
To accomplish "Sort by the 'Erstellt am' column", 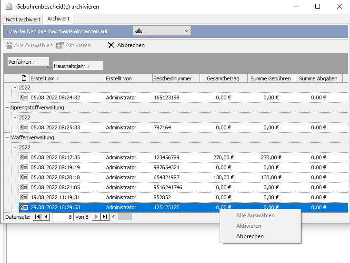I will point(67,78).
